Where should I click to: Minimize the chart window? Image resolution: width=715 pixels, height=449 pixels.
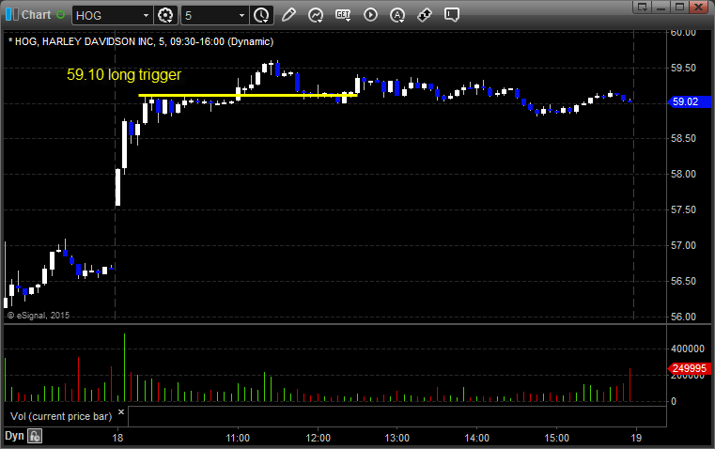pyautogui.click(x=661, y=7)
